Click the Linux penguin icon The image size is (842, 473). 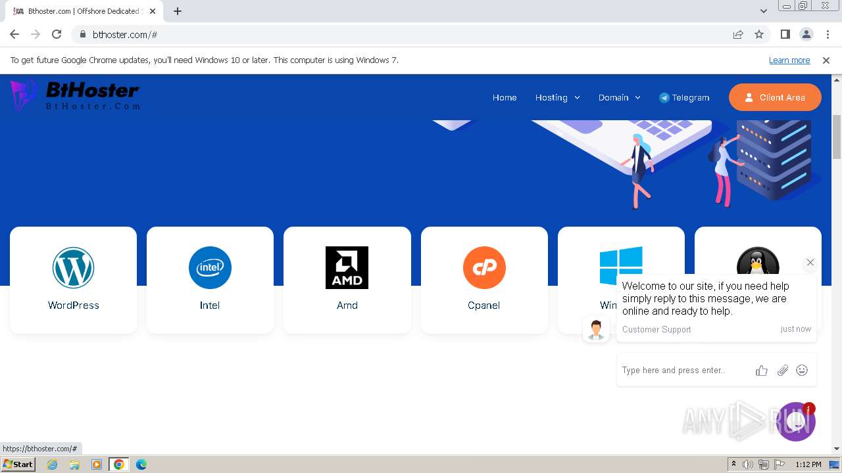[x=758, y=261]
